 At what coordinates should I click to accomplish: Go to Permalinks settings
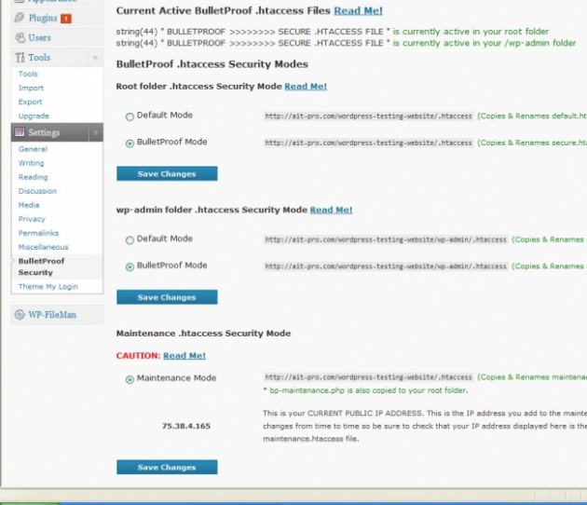click(38, 233)
